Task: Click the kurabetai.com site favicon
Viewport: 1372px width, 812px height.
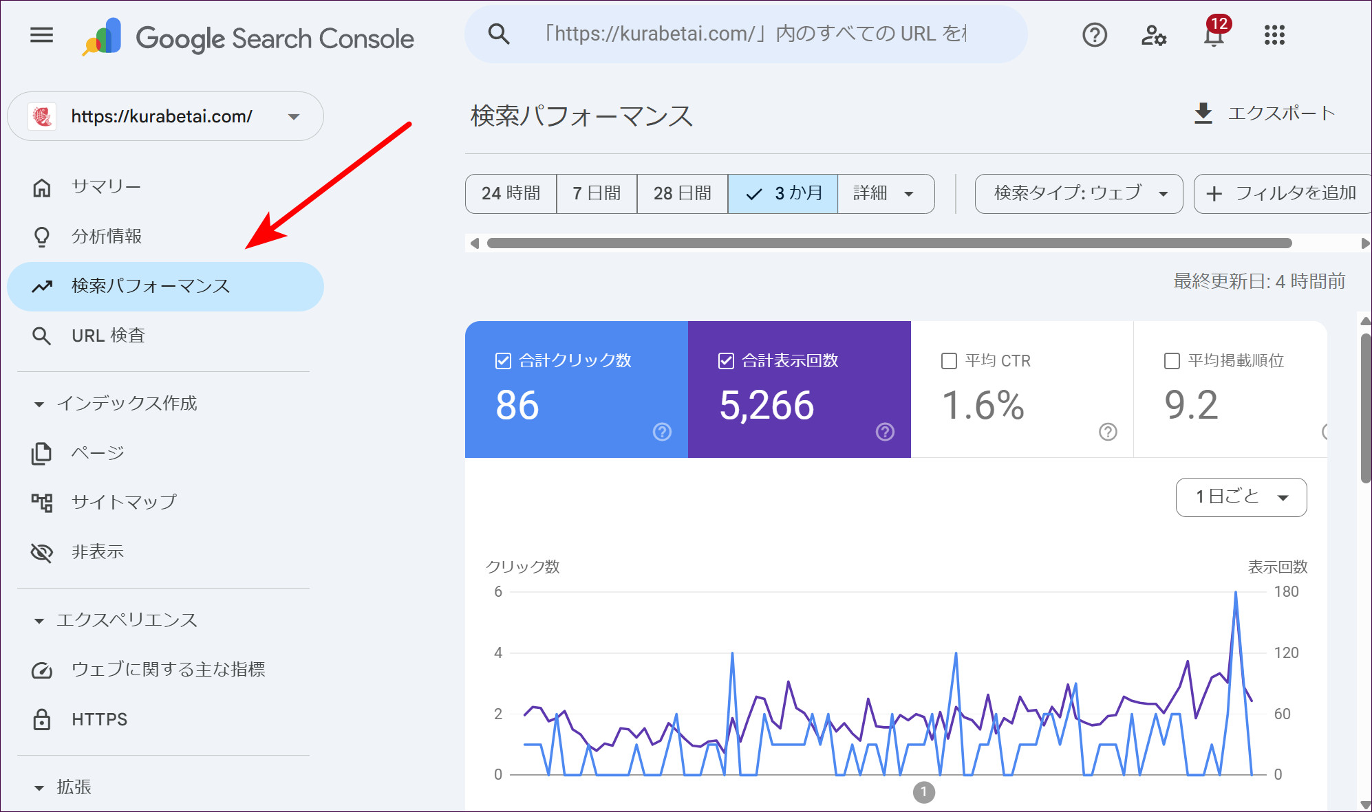Action: (42, 116)
